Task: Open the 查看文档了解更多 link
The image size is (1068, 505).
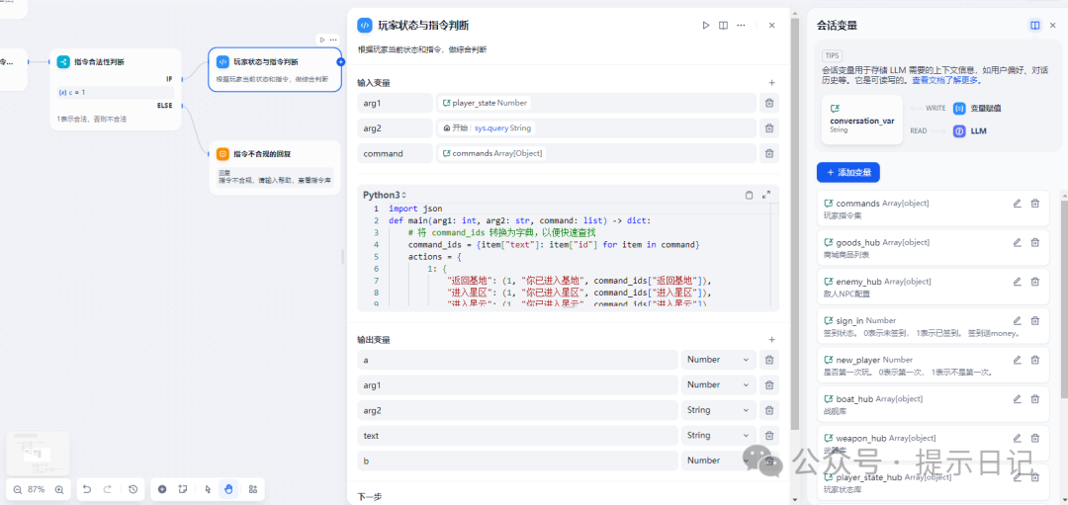Action: [x=943, y=79]
